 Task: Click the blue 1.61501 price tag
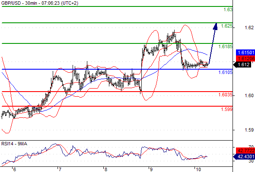[x=245, y=52]
